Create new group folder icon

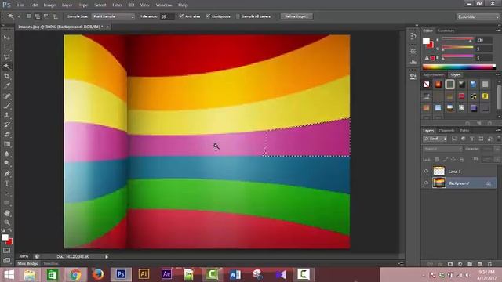[470, 264]
